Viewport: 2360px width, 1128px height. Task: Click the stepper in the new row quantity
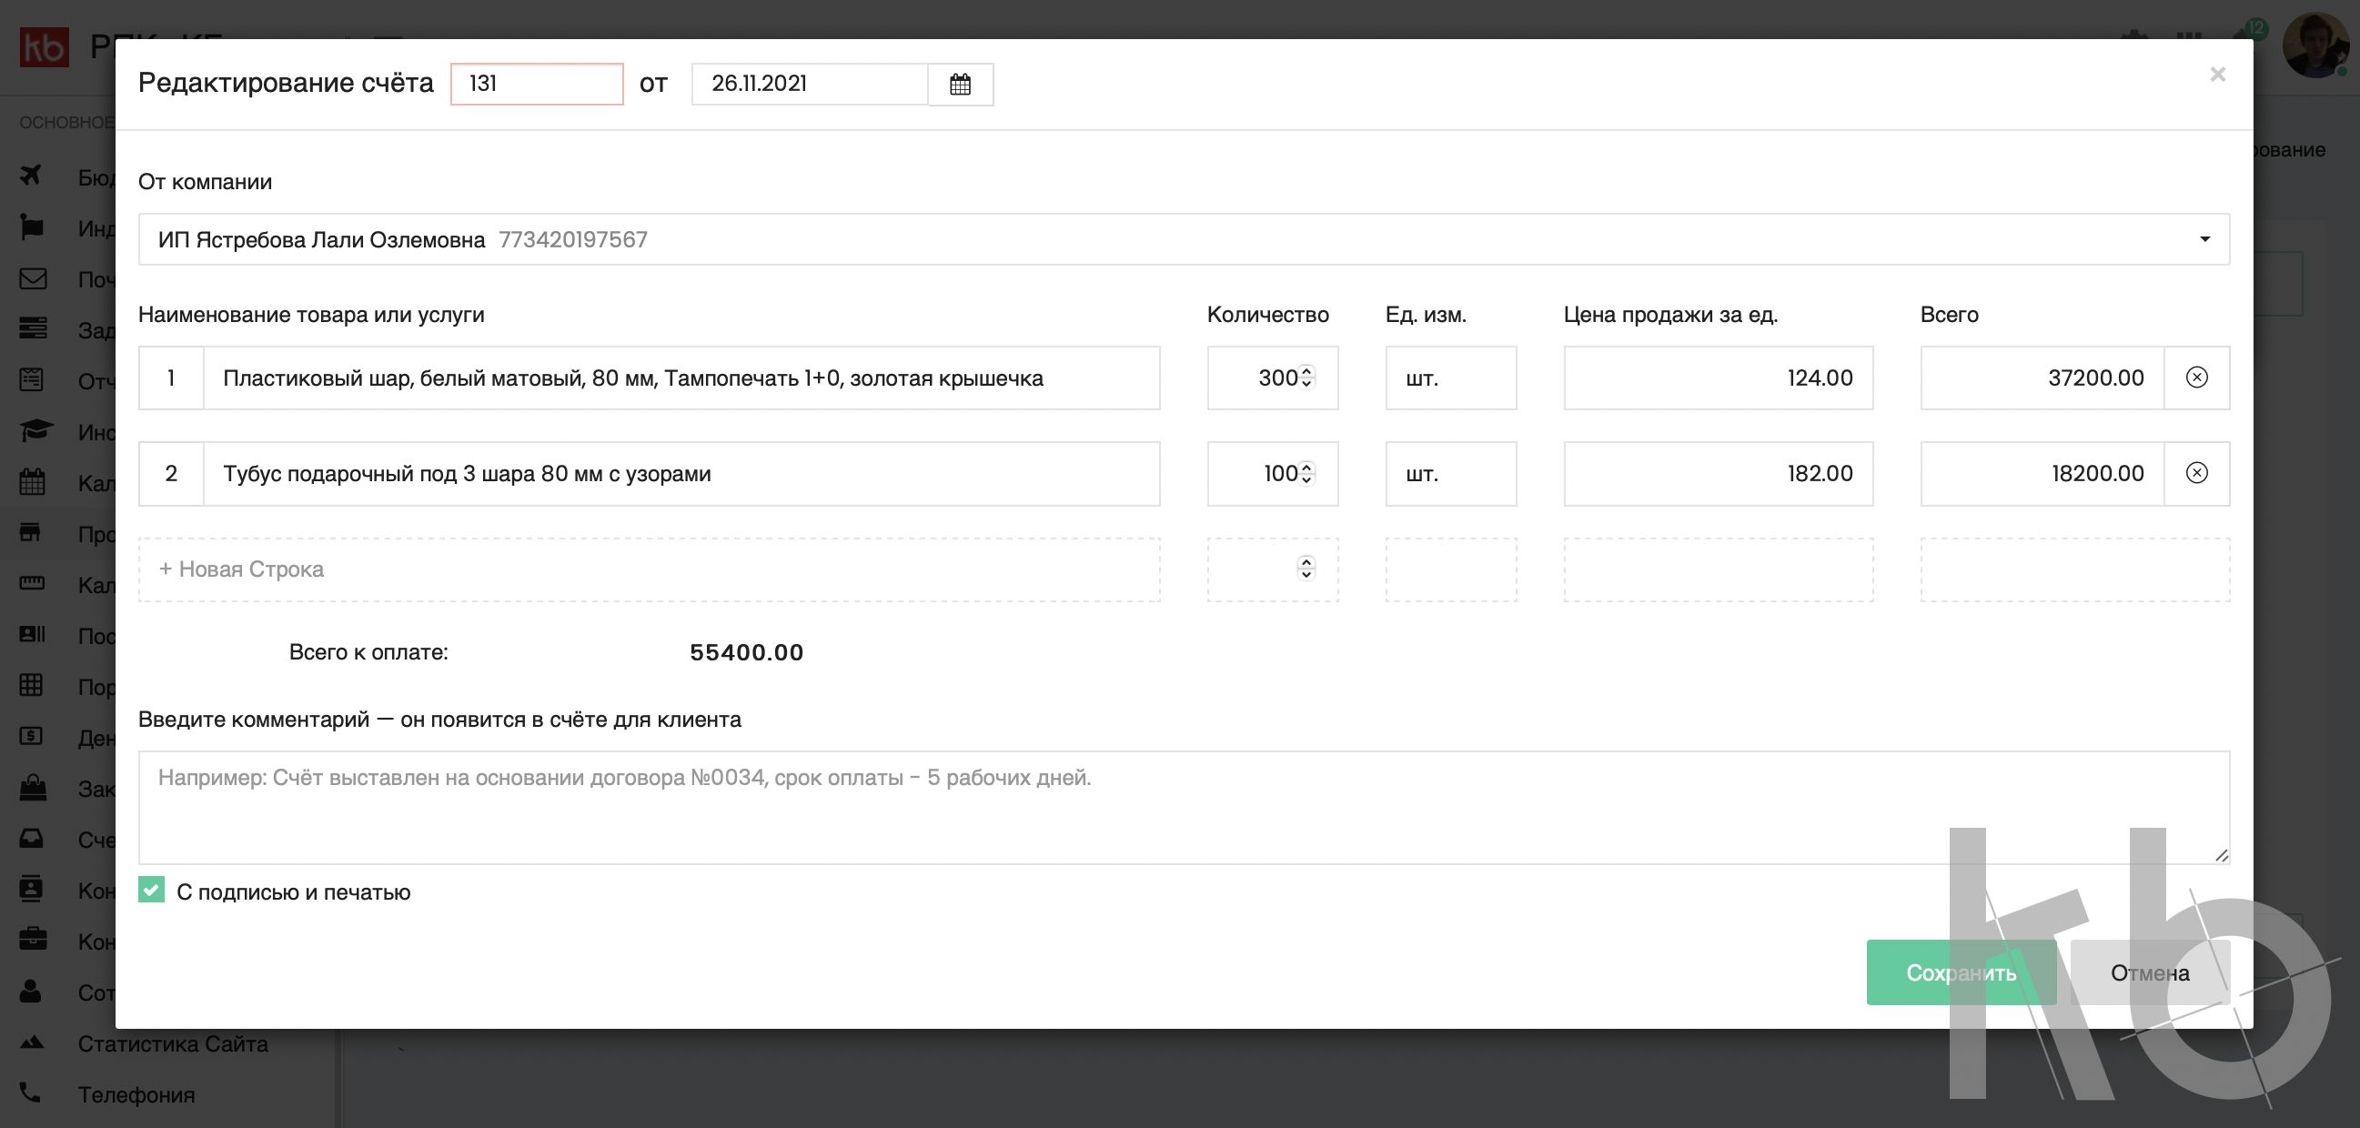(x=1306, y=569)
